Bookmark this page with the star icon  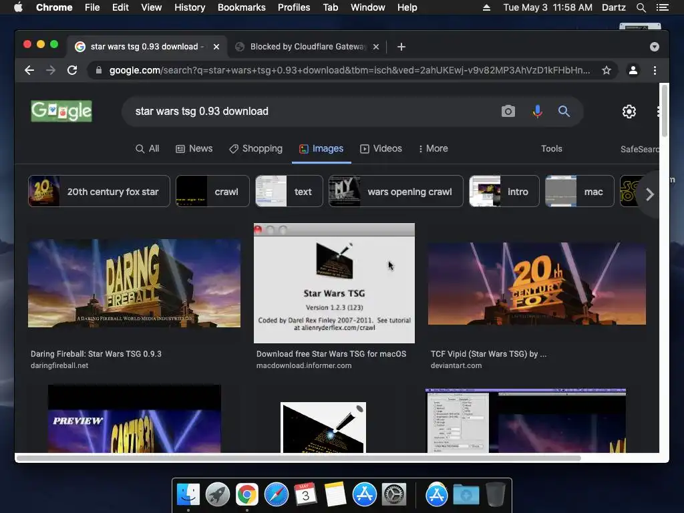(x=607, y=70)
